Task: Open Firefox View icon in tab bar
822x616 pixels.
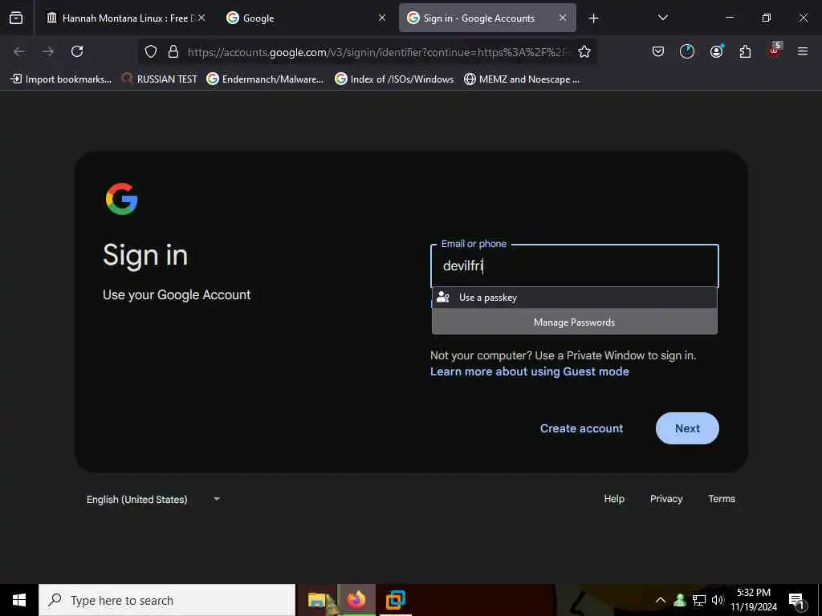Action: (16, 18)
